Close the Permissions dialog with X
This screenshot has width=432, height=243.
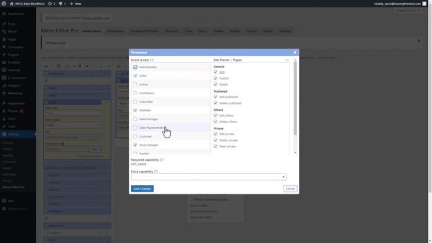tap(295, 53)
